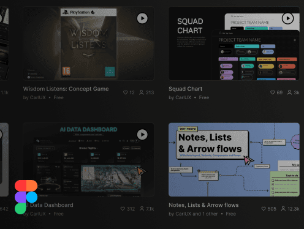The width and height of the screenshot is (304, 229).
Task: Open CarlUX and 1 other authors link
Action: coord(197,214)
